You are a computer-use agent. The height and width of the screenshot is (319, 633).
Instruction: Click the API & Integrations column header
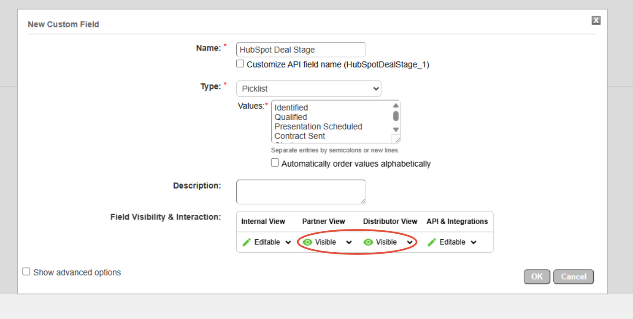[x=457, y=221]
